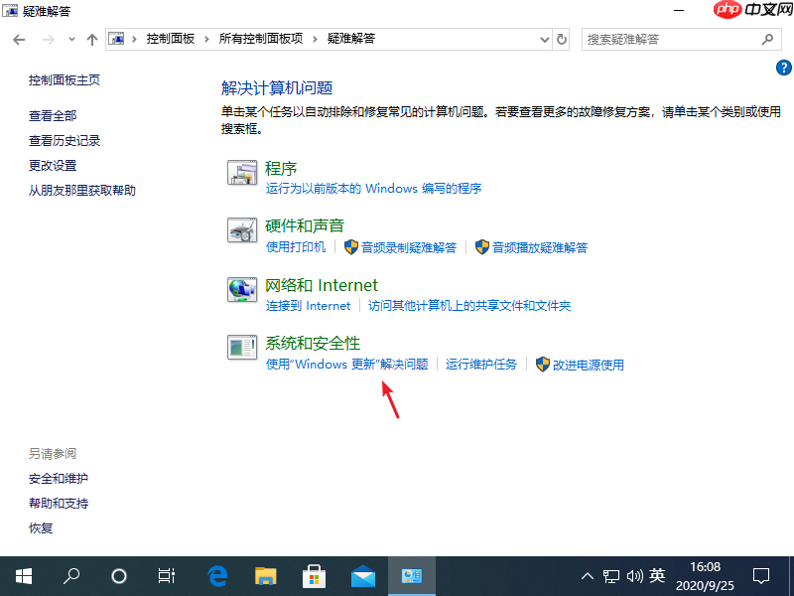Viewport: 794px width, 596px height.
Task: Refresh the troubleshooting page
Action: point(561,39)
